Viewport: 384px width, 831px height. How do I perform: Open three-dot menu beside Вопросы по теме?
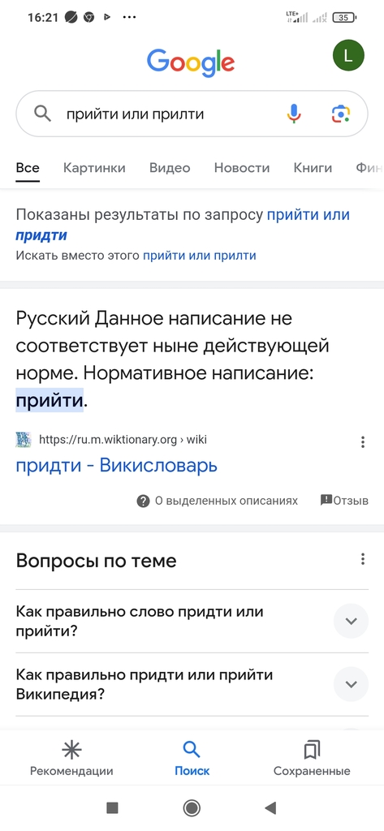point(363,558)
